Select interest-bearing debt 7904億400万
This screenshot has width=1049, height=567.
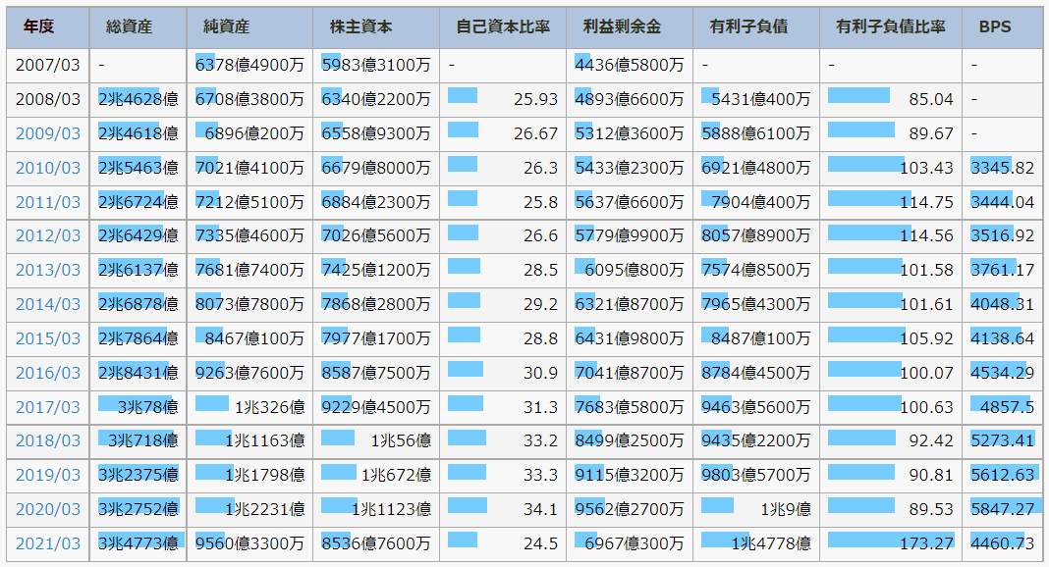tap(760, 202)
